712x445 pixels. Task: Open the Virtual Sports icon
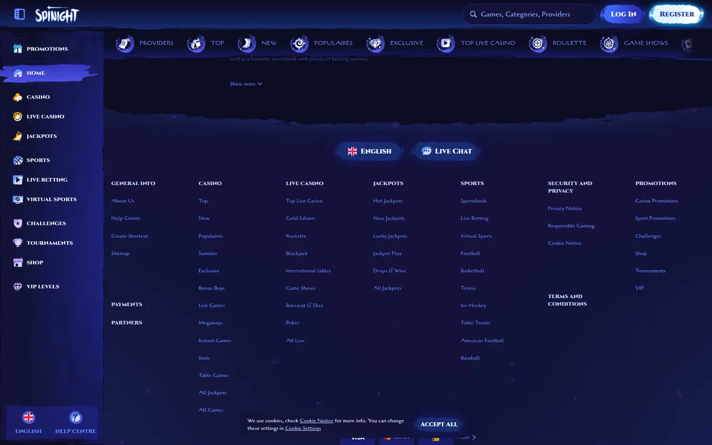pos(18,200)
